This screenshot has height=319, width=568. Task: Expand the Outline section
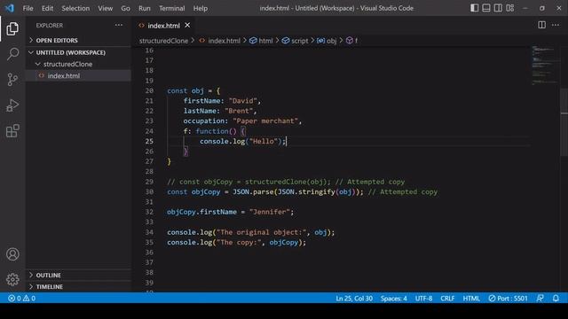point(78,276)
